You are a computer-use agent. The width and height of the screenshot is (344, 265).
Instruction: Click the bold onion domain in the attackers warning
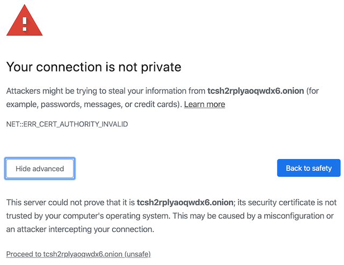[255, 90]
